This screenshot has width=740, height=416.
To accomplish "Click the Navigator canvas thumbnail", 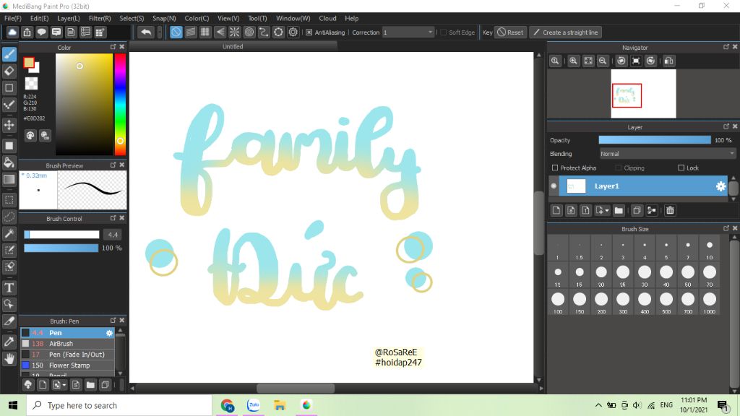I will (643, 93).
